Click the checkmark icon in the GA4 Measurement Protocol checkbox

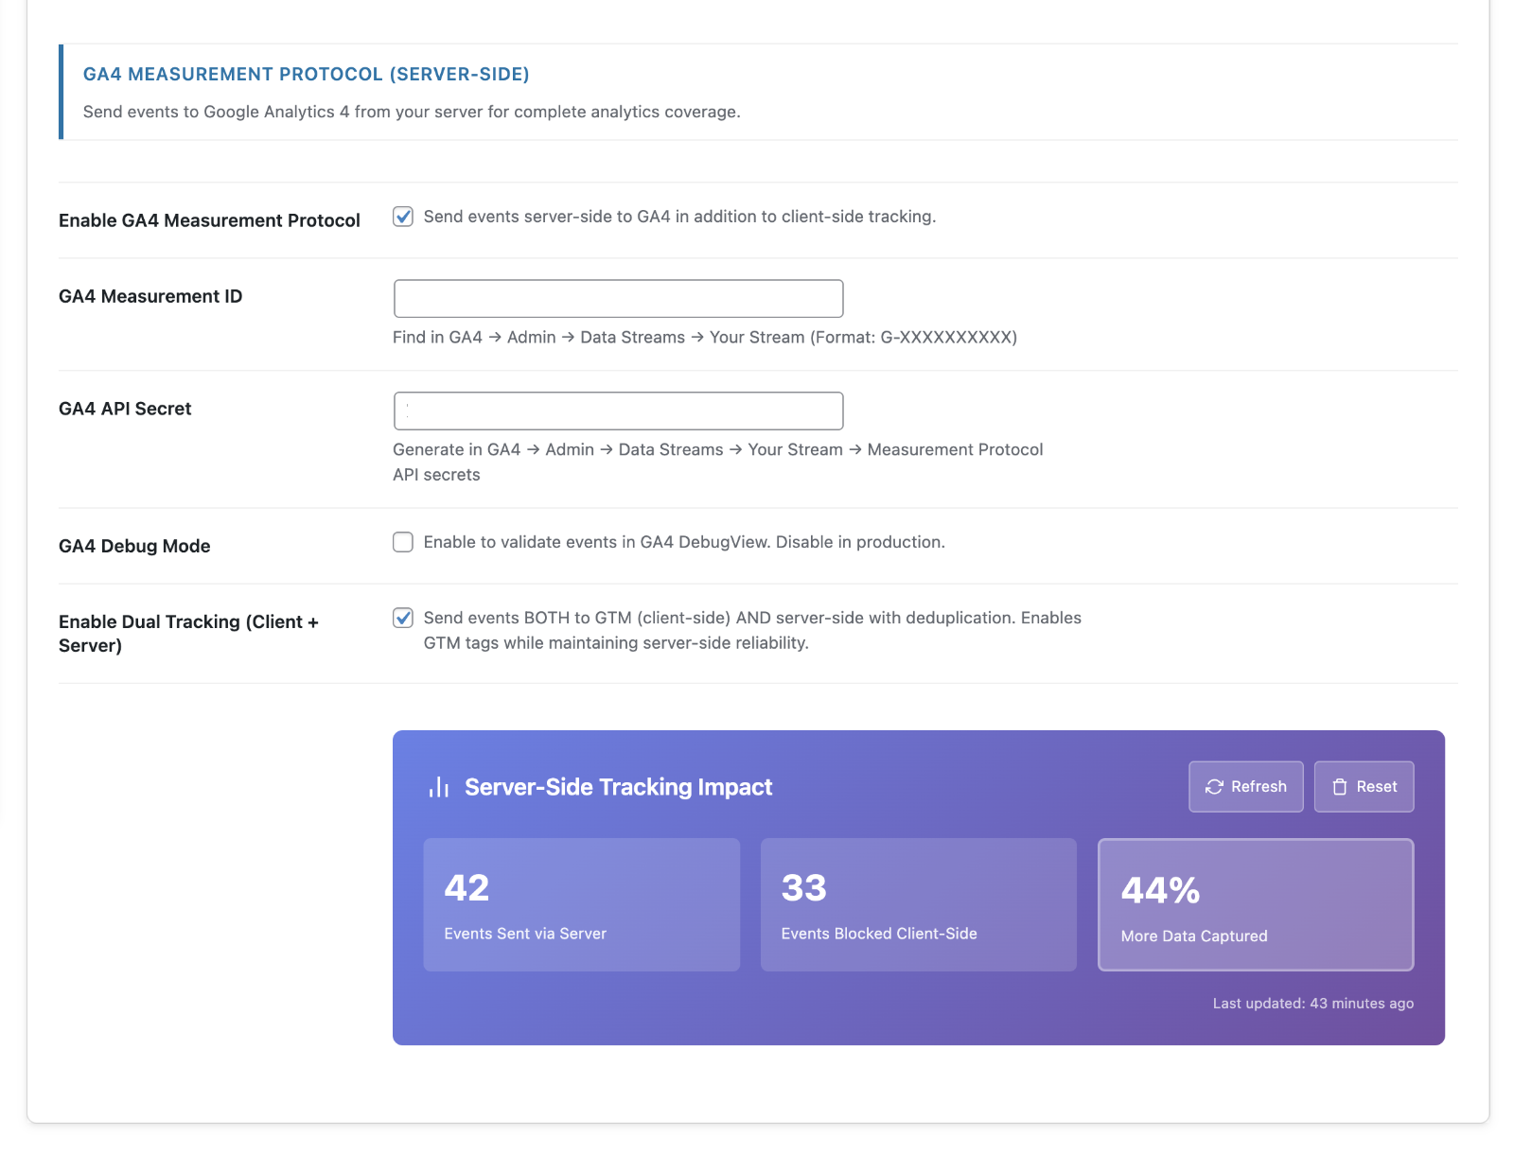(402, 217)
